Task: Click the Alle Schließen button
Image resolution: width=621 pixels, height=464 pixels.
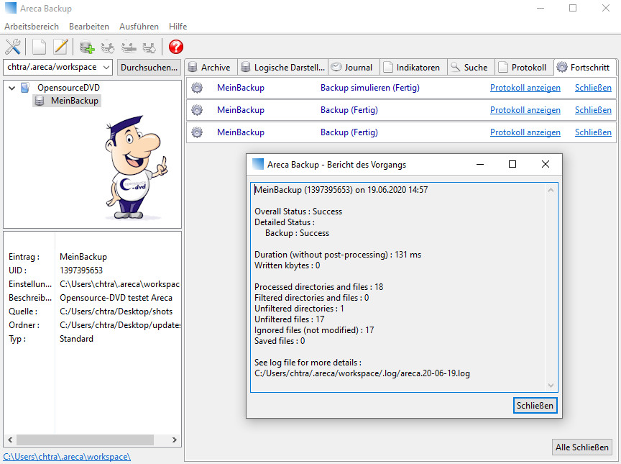Action: (x=583, y=447)
